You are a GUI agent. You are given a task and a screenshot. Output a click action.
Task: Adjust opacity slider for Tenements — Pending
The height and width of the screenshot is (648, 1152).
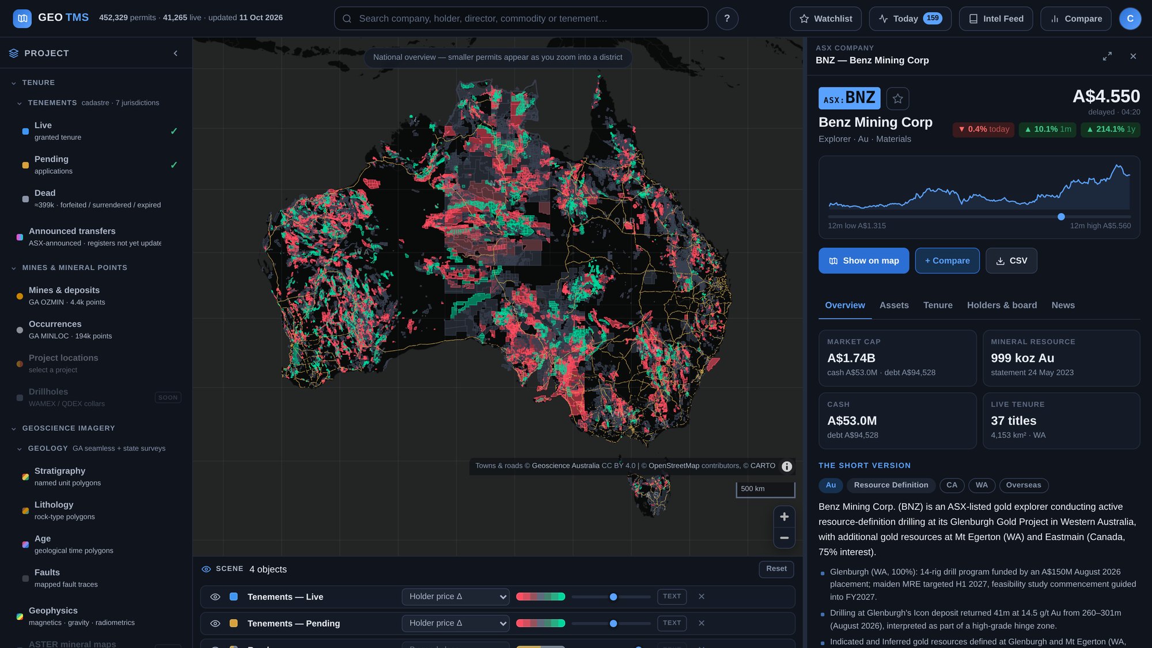point(611,623)
